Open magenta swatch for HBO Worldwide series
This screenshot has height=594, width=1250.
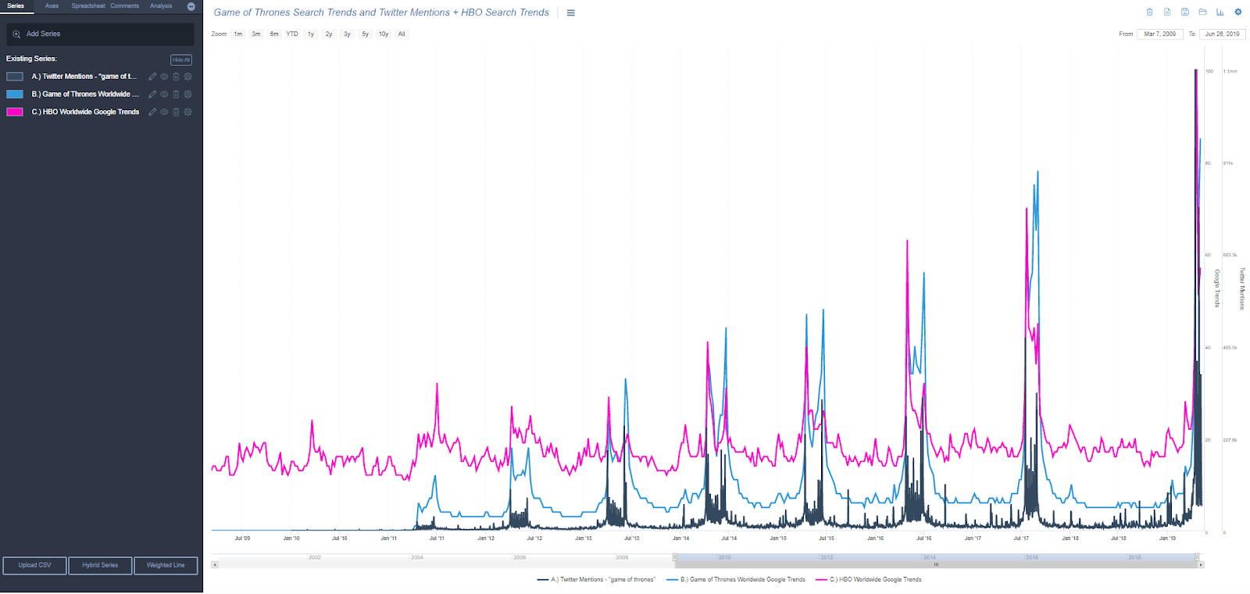(15, 112)
